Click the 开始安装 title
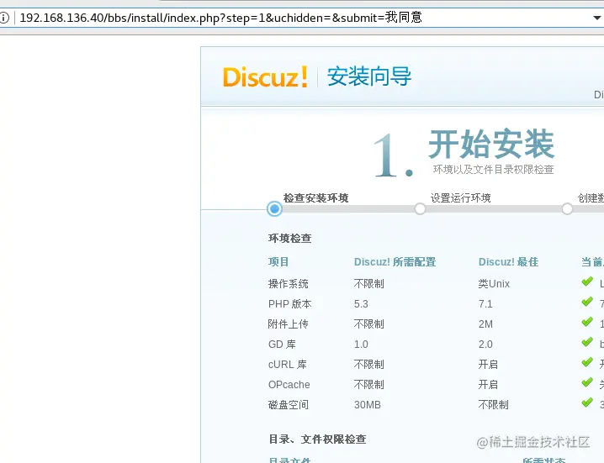This screenshot has height=463, width=604. [x=491, y=144]
